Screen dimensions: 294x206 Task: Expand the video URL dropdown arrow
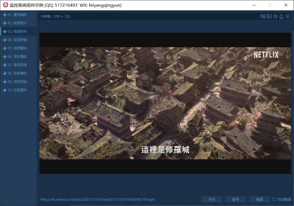click(195, 199)
